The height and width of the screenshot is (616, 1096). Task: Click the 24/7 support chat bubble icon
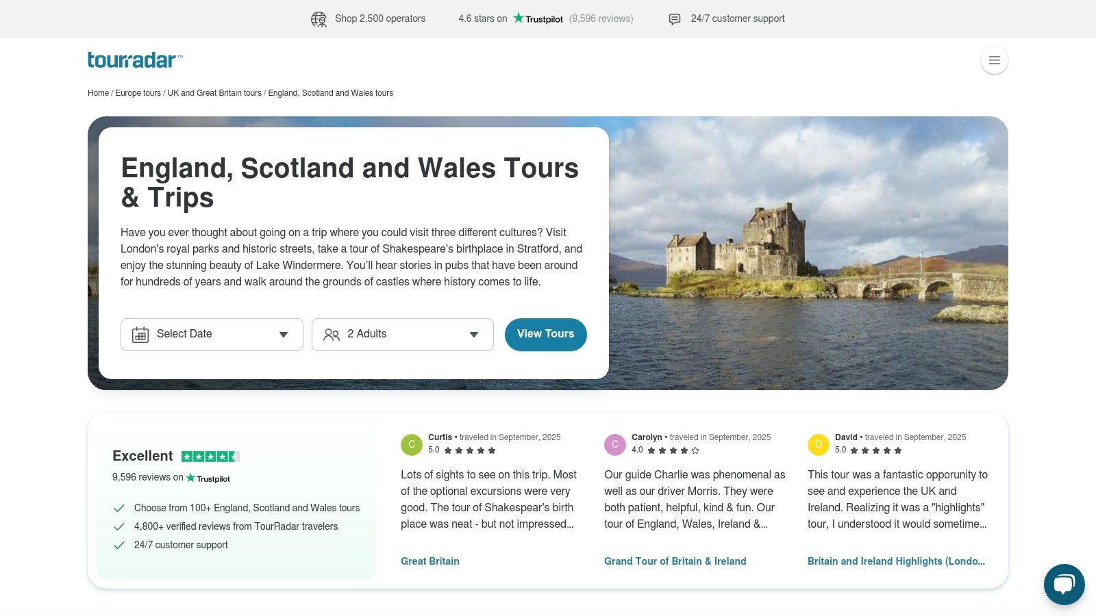click(x=675, y=19)
